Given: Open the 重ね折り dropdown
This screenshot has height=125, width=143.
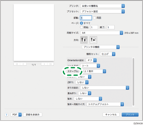Looking at the screenshot, I should point(85,93).
